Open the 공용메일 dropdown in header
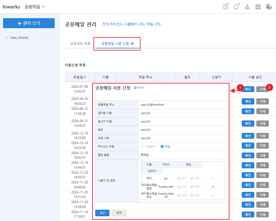Screen dimensions: 276x221 tap(34, 7)
